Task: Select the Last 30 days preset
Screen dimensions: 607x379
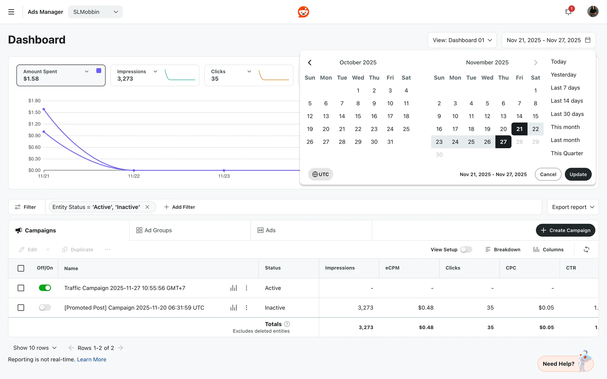Action: tap(567, 114)
